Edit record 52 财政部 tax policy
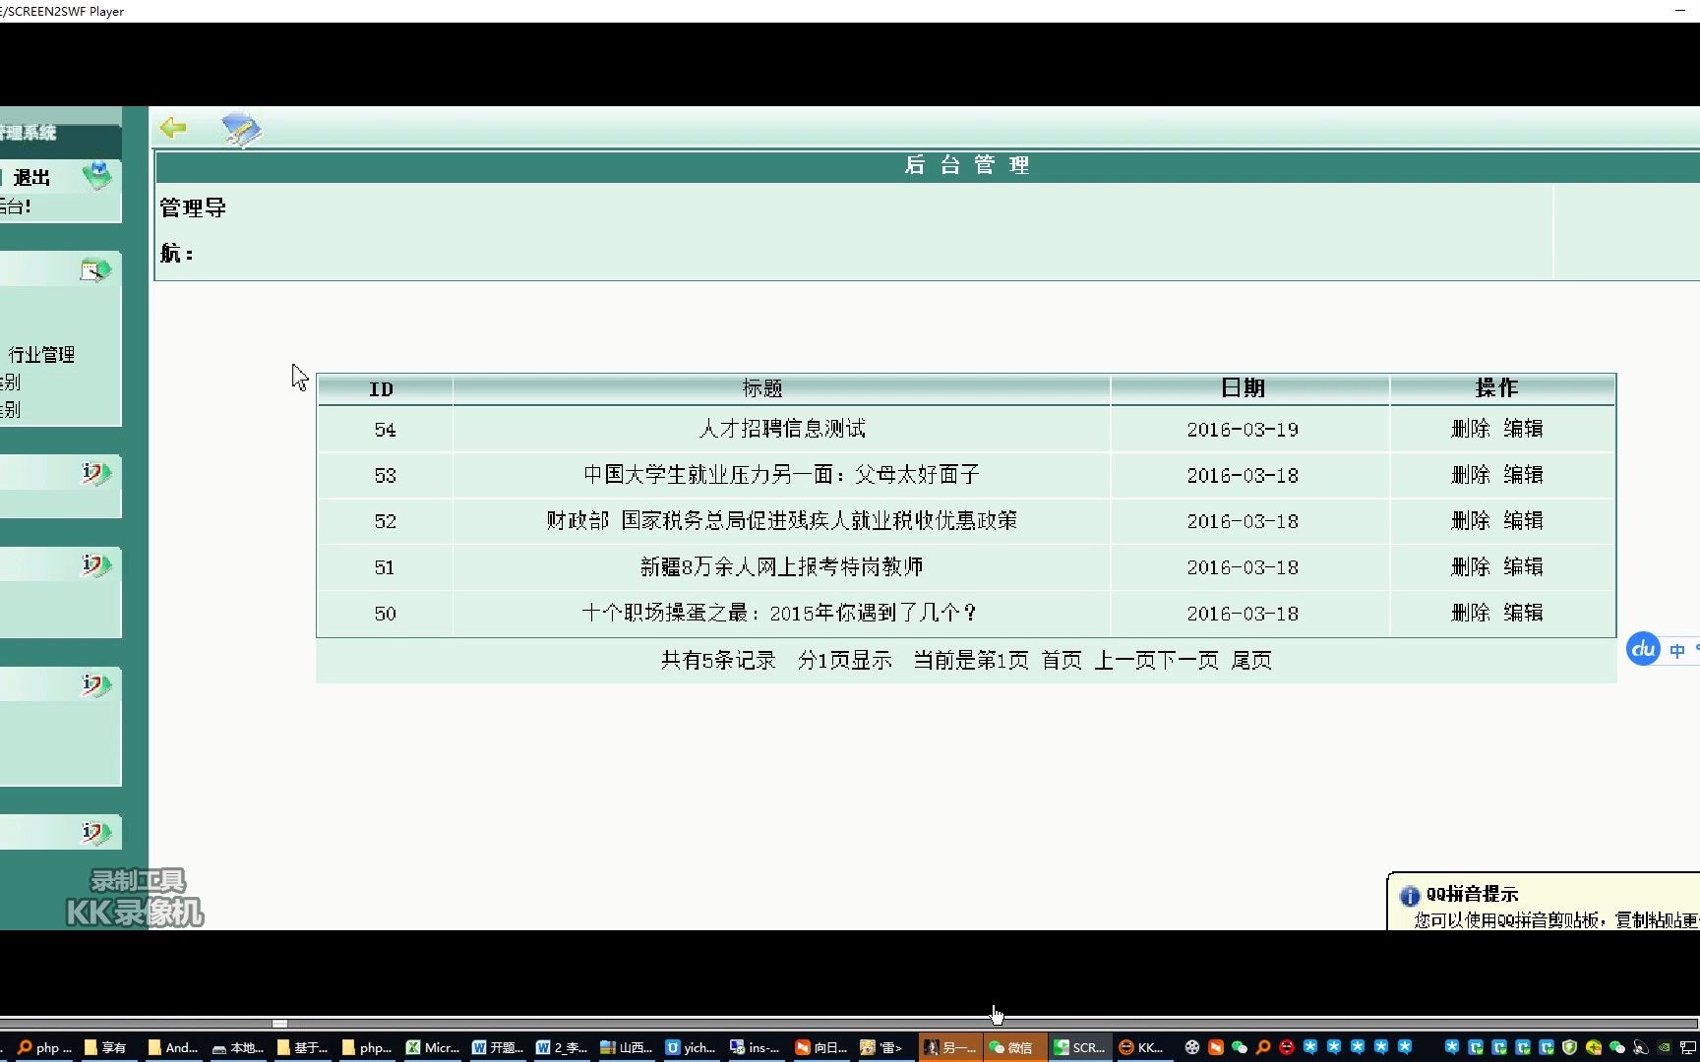Viewport: 1700px width, 1062px height. click(1523, 520)
